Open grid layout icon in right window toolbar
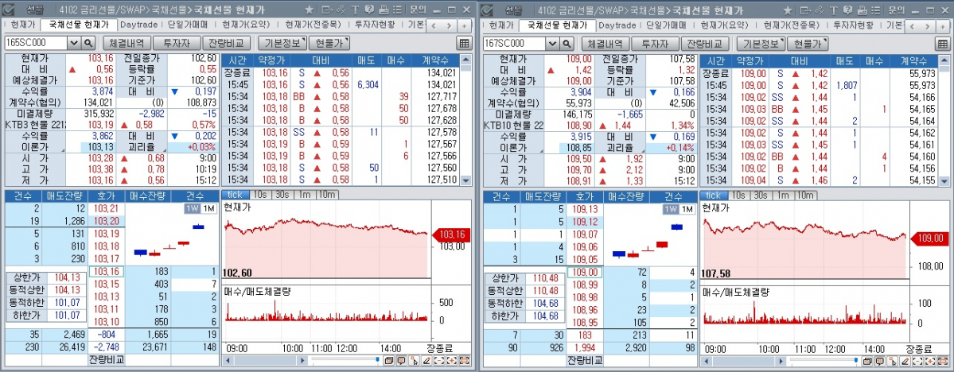Viewport: 954px width, 372px height. coord(942,43)
